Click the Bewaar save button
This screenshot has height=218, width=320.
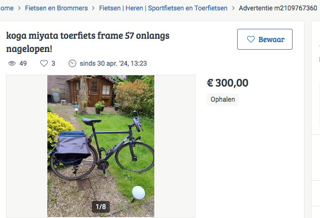[x=265, y=39]
